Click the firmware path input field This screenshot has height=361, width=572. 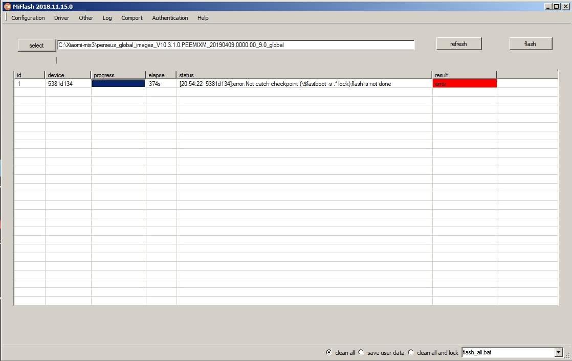[x=235, y=45]
